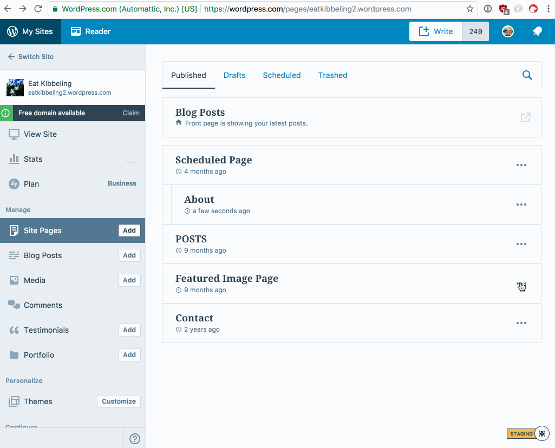This screenshot has height=448, width=555.
Task: Claim the free domain
Action: (131, 113)
